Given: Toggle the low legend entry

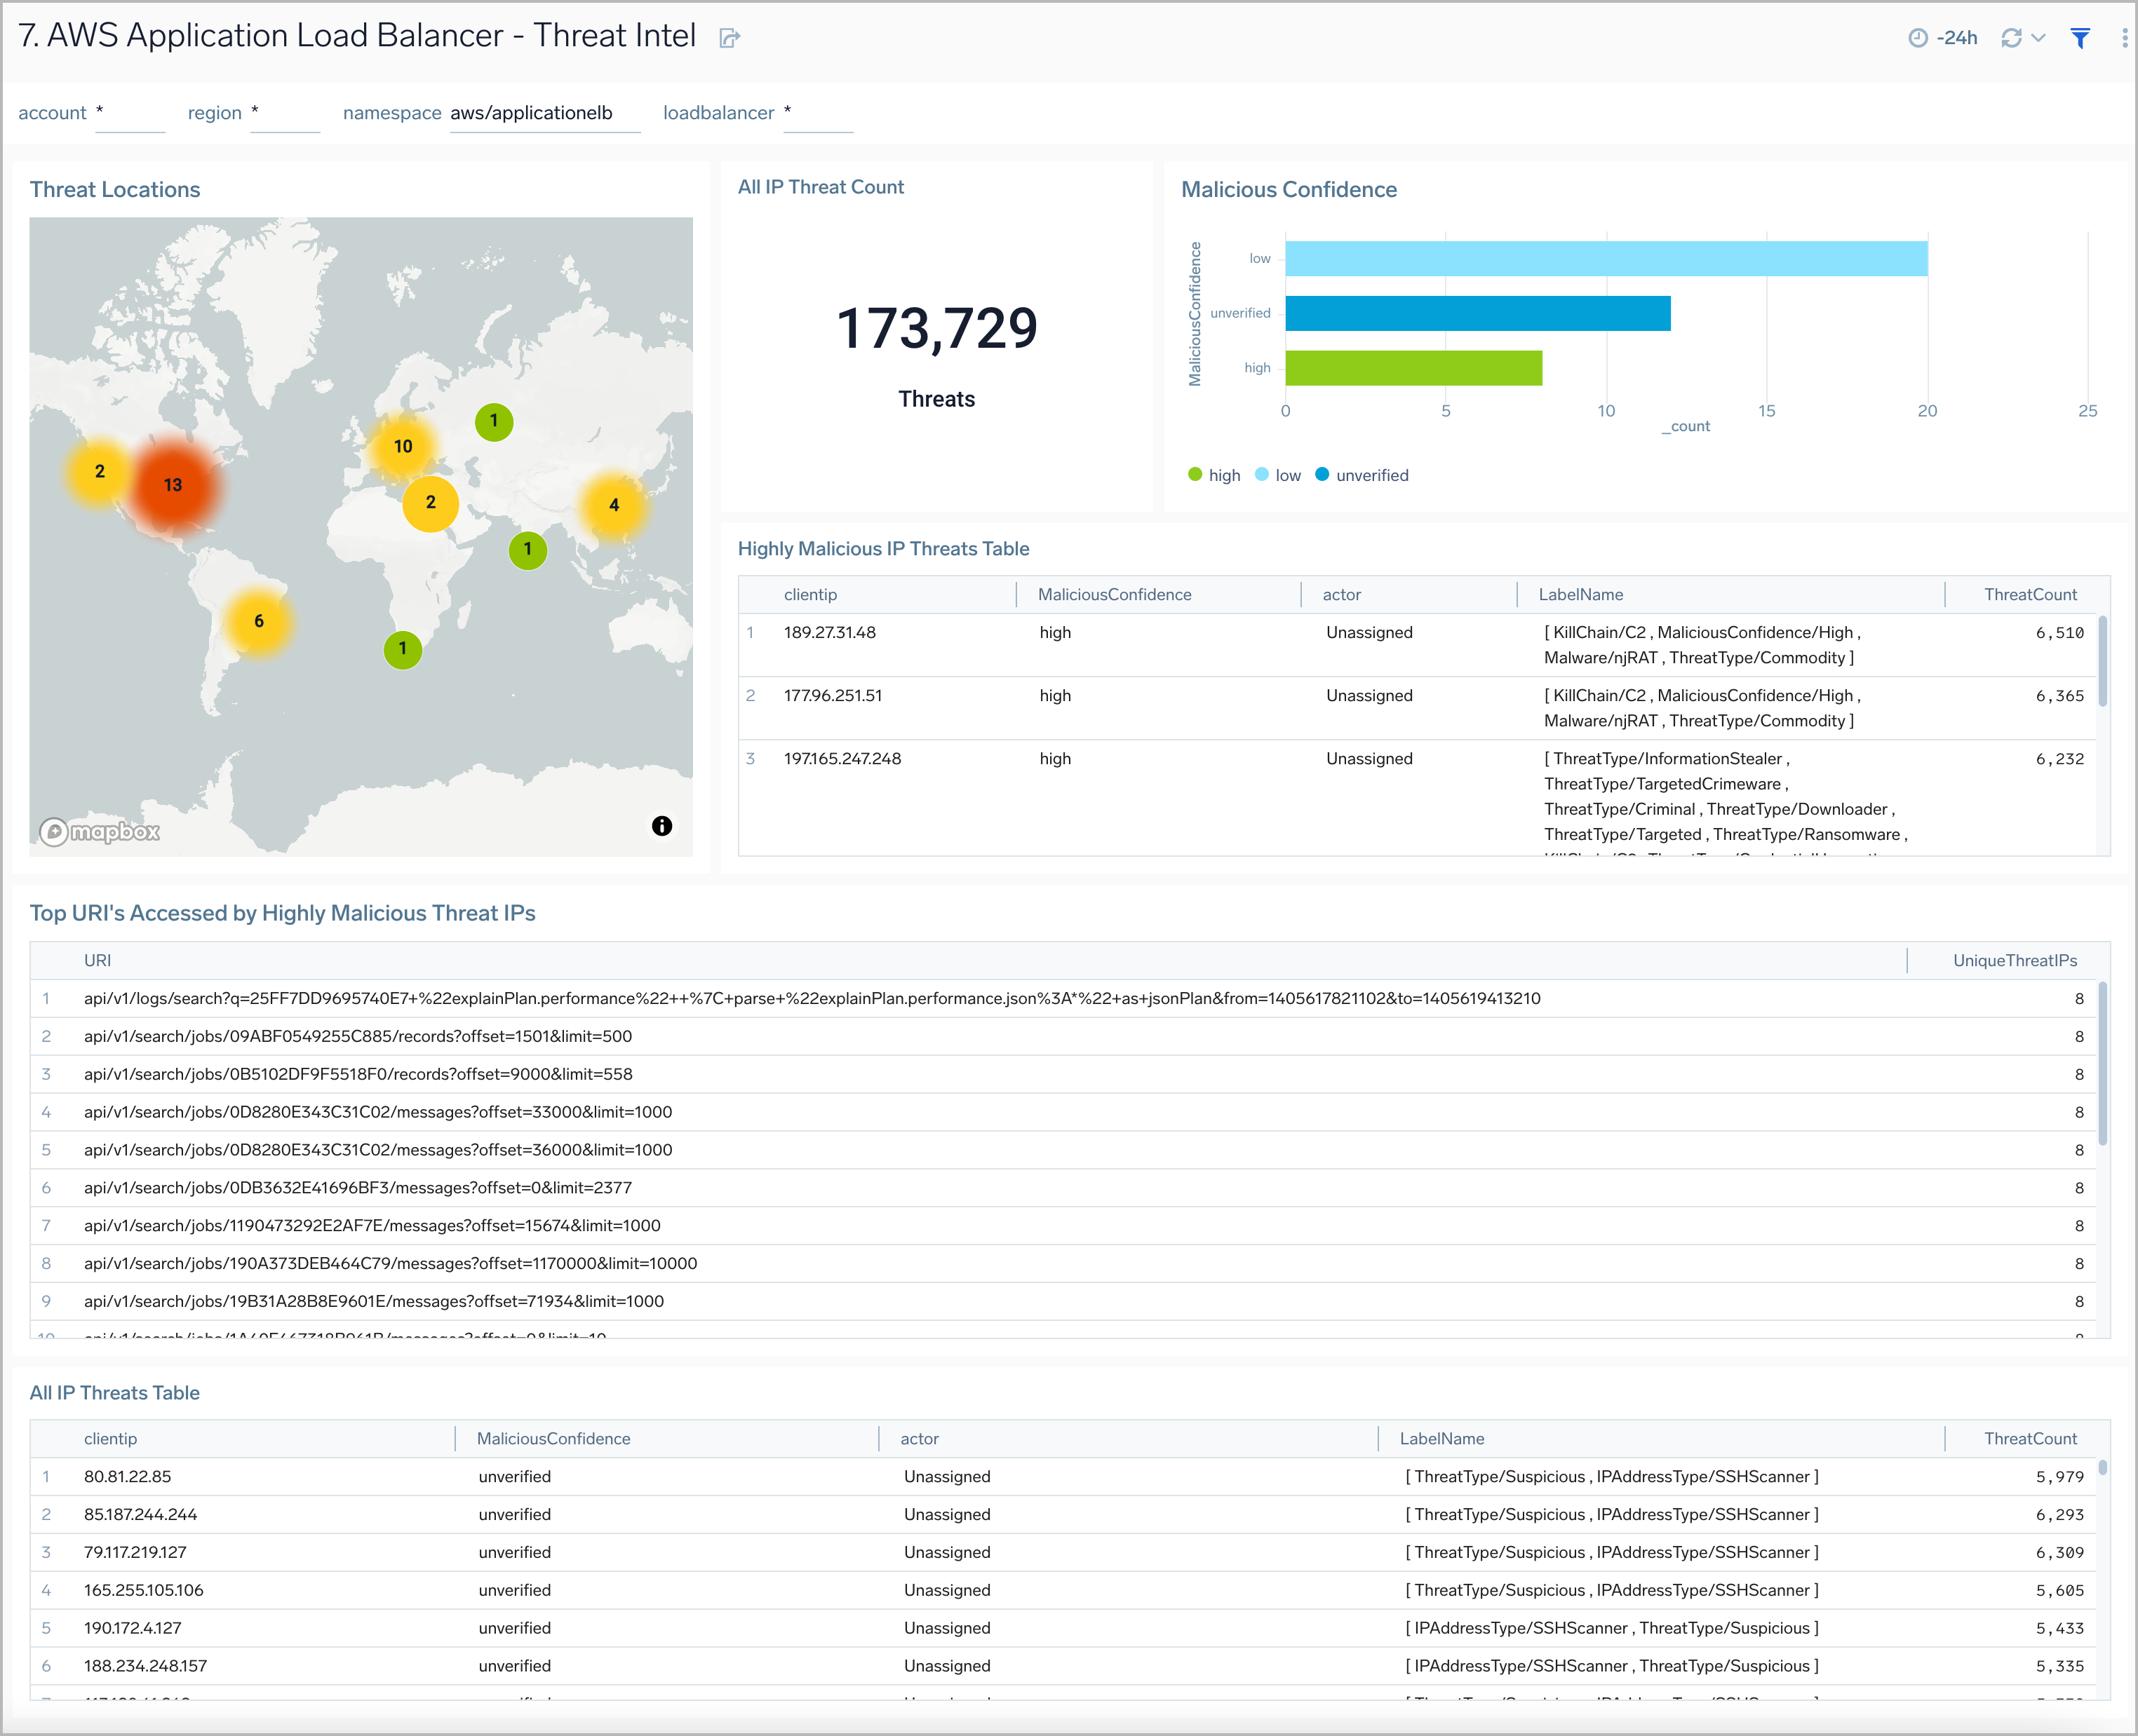Looking at the screenshot, I should 1277,475.
